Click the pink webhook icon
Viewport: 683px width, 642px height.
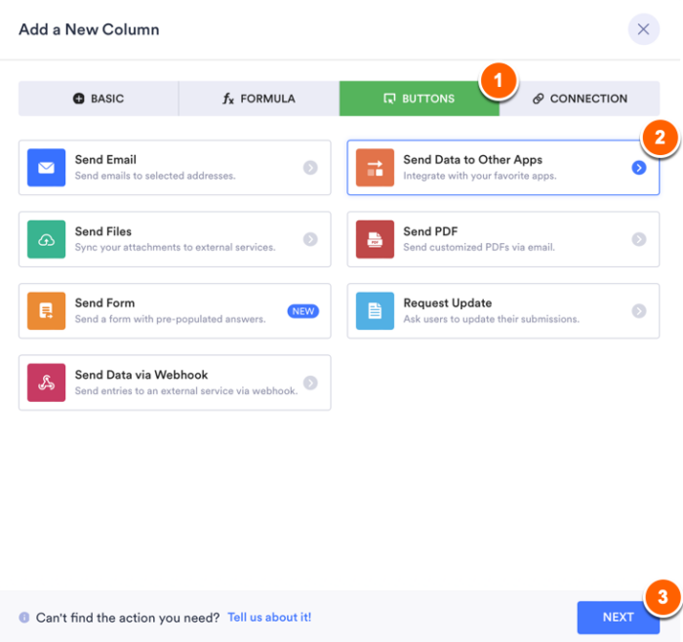pos(46,382)
